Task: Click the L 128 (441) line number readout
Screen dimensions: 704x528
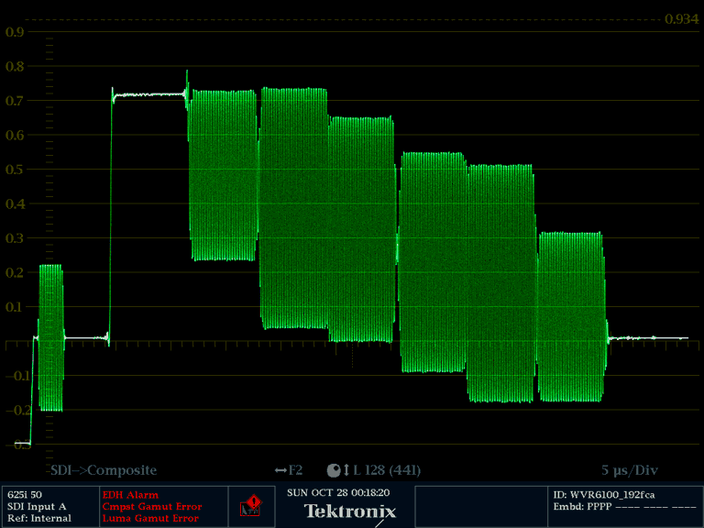Action: [x=386, y=470]
